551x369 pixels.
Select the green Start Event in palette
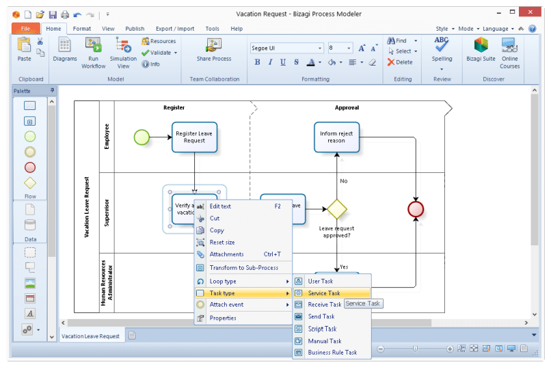click(30, 137)
